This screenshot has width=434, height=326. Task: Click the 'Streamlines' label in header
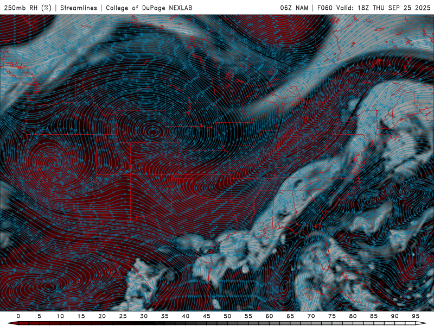click(x=79, y=8)
